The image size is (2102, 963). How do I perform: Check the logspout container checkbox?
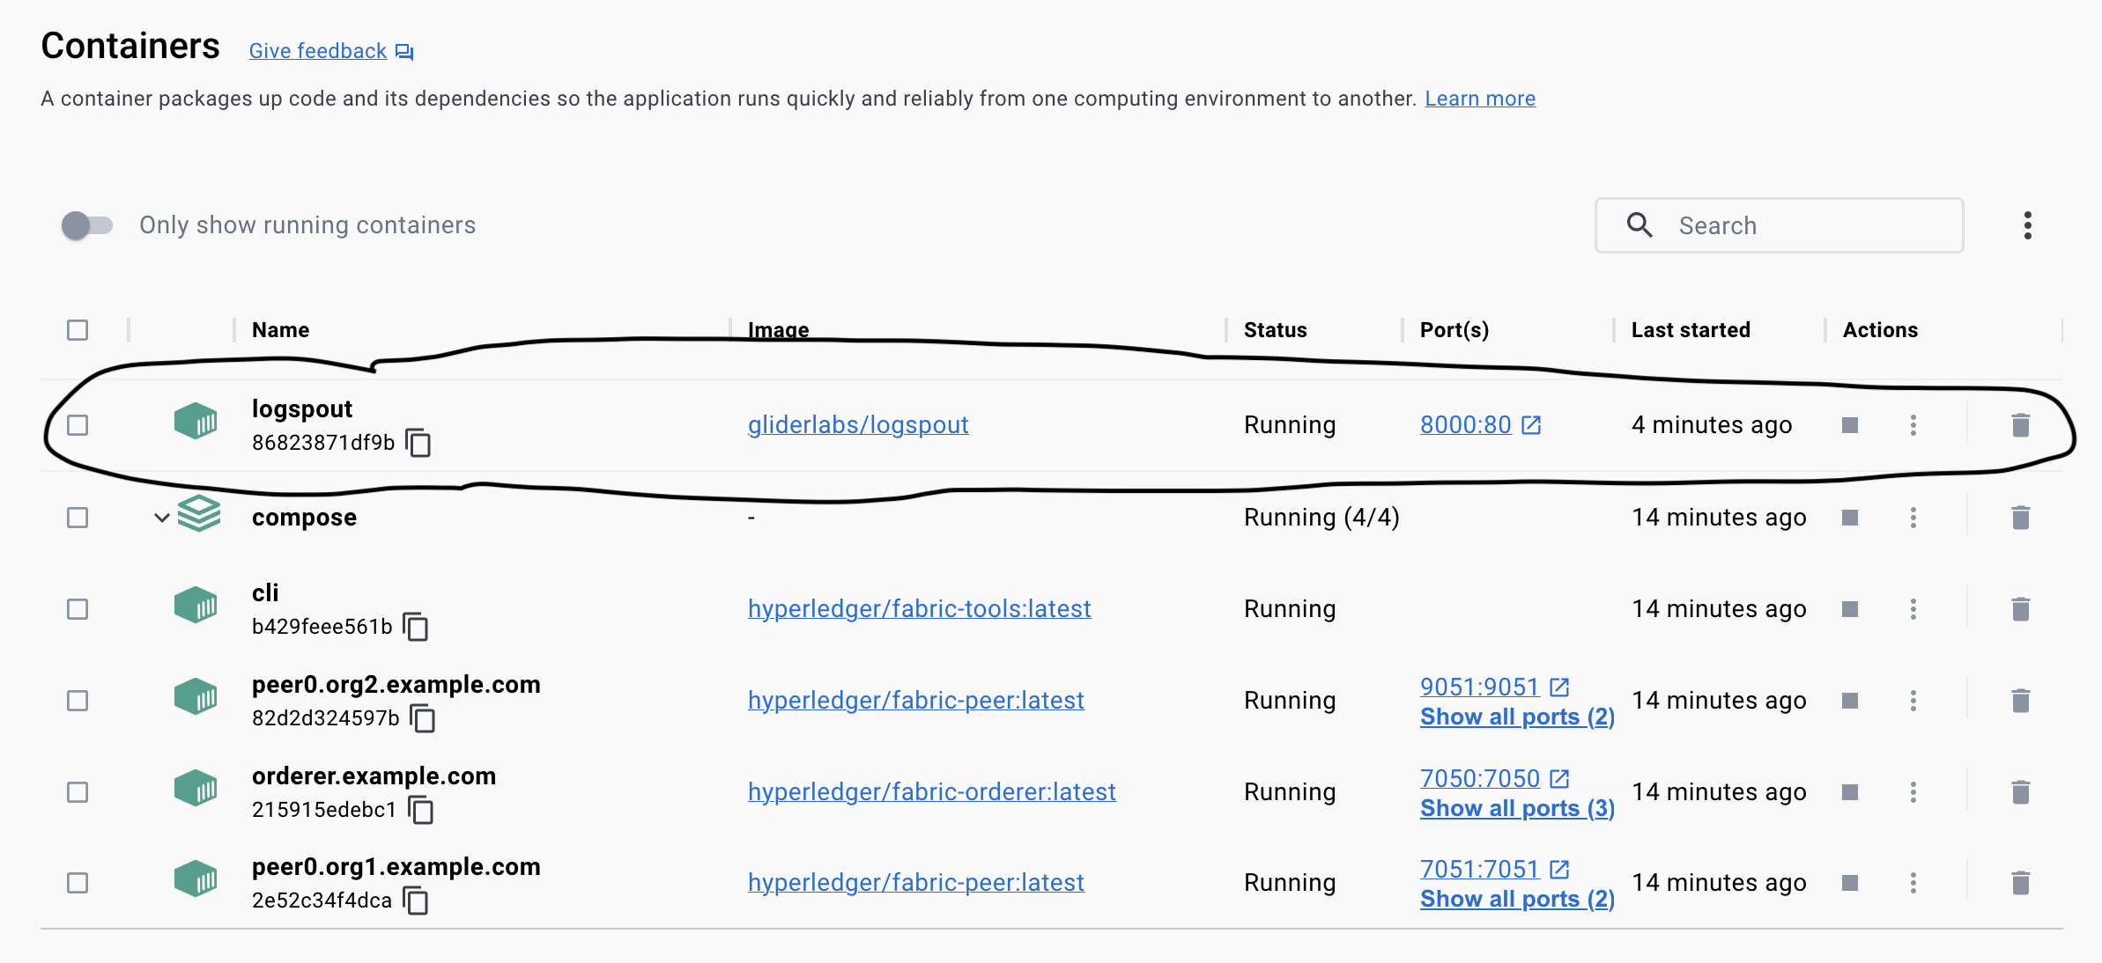[78, 425]
